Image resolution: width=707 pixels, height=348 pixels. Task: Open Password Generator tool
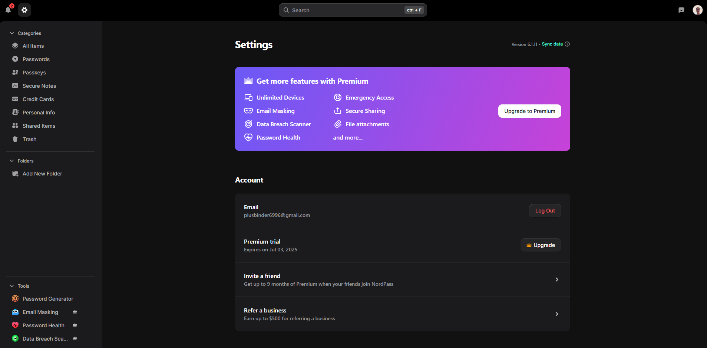(48, 299)
